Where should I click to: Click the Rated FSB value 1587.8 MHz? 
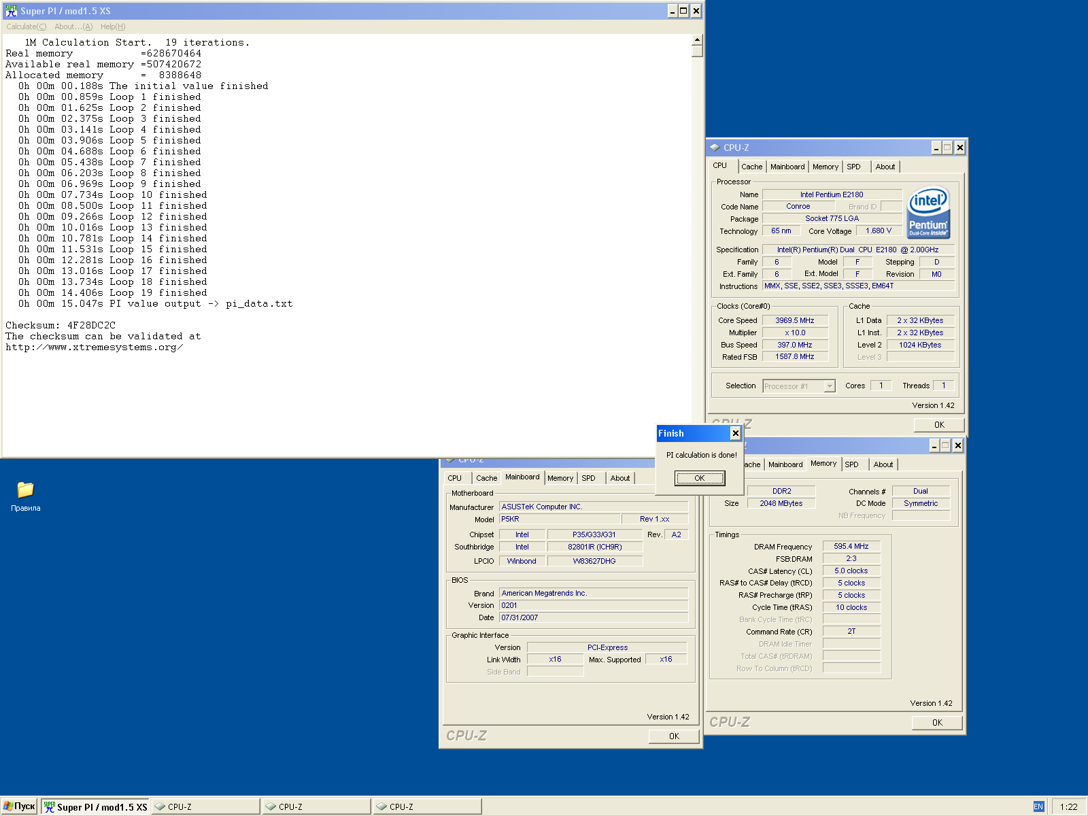pos(795,356)
